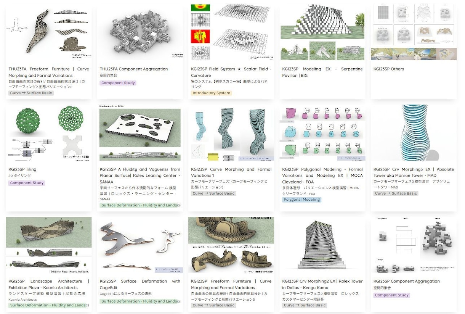Image resolution: width=465 pixels, height=314 pixels.
Task: Select Component Study tag on KGI23SP Component Aggregation
Action: click(x=392, y=295)
